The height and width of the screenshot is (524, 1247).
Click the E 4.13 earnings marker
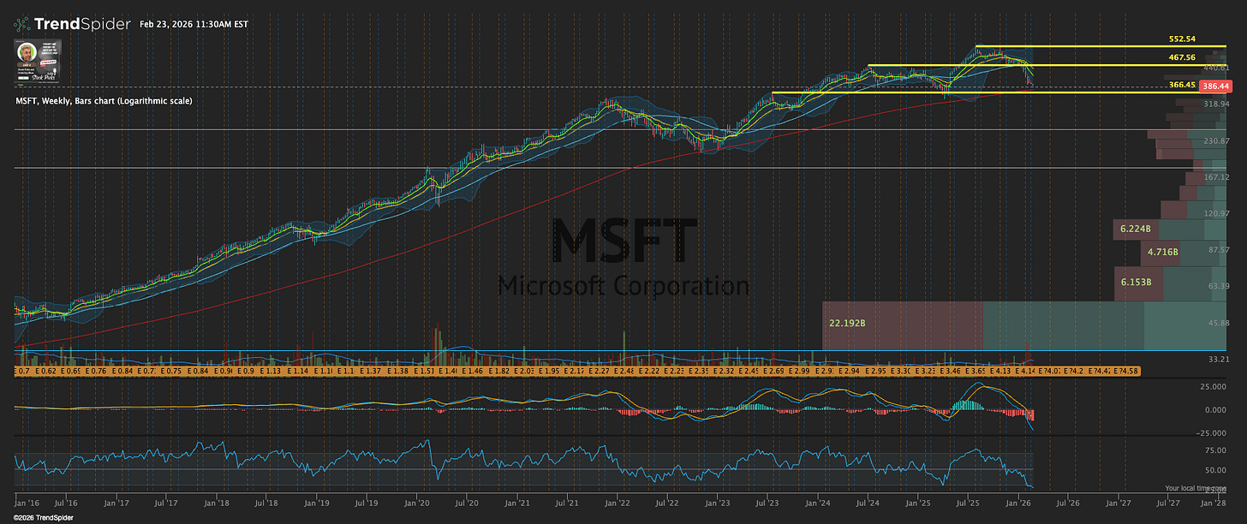[999, 371]
